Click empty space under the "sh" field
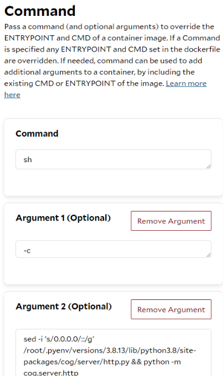 tap(113, 182)
